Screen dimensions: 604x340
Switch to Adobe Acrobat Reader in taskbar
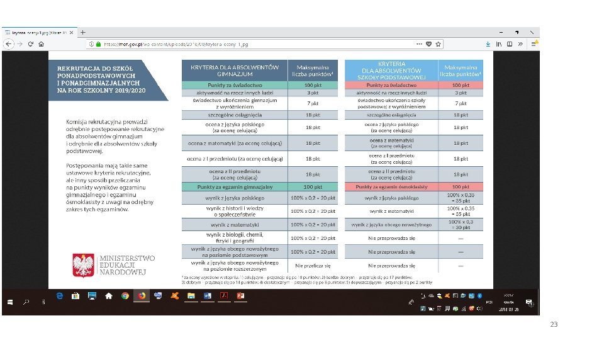click(x=224, y=296)
